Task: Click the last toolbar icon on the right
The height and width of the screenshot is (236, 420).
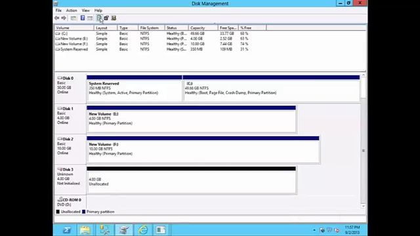Action: coord(114,18)
